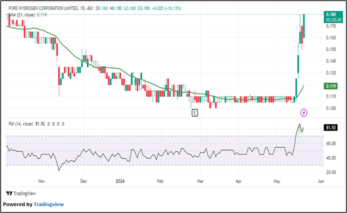347x213 pixels.
Task: Click the 0.110 price axis label
Action: click(x=331, y=96)
